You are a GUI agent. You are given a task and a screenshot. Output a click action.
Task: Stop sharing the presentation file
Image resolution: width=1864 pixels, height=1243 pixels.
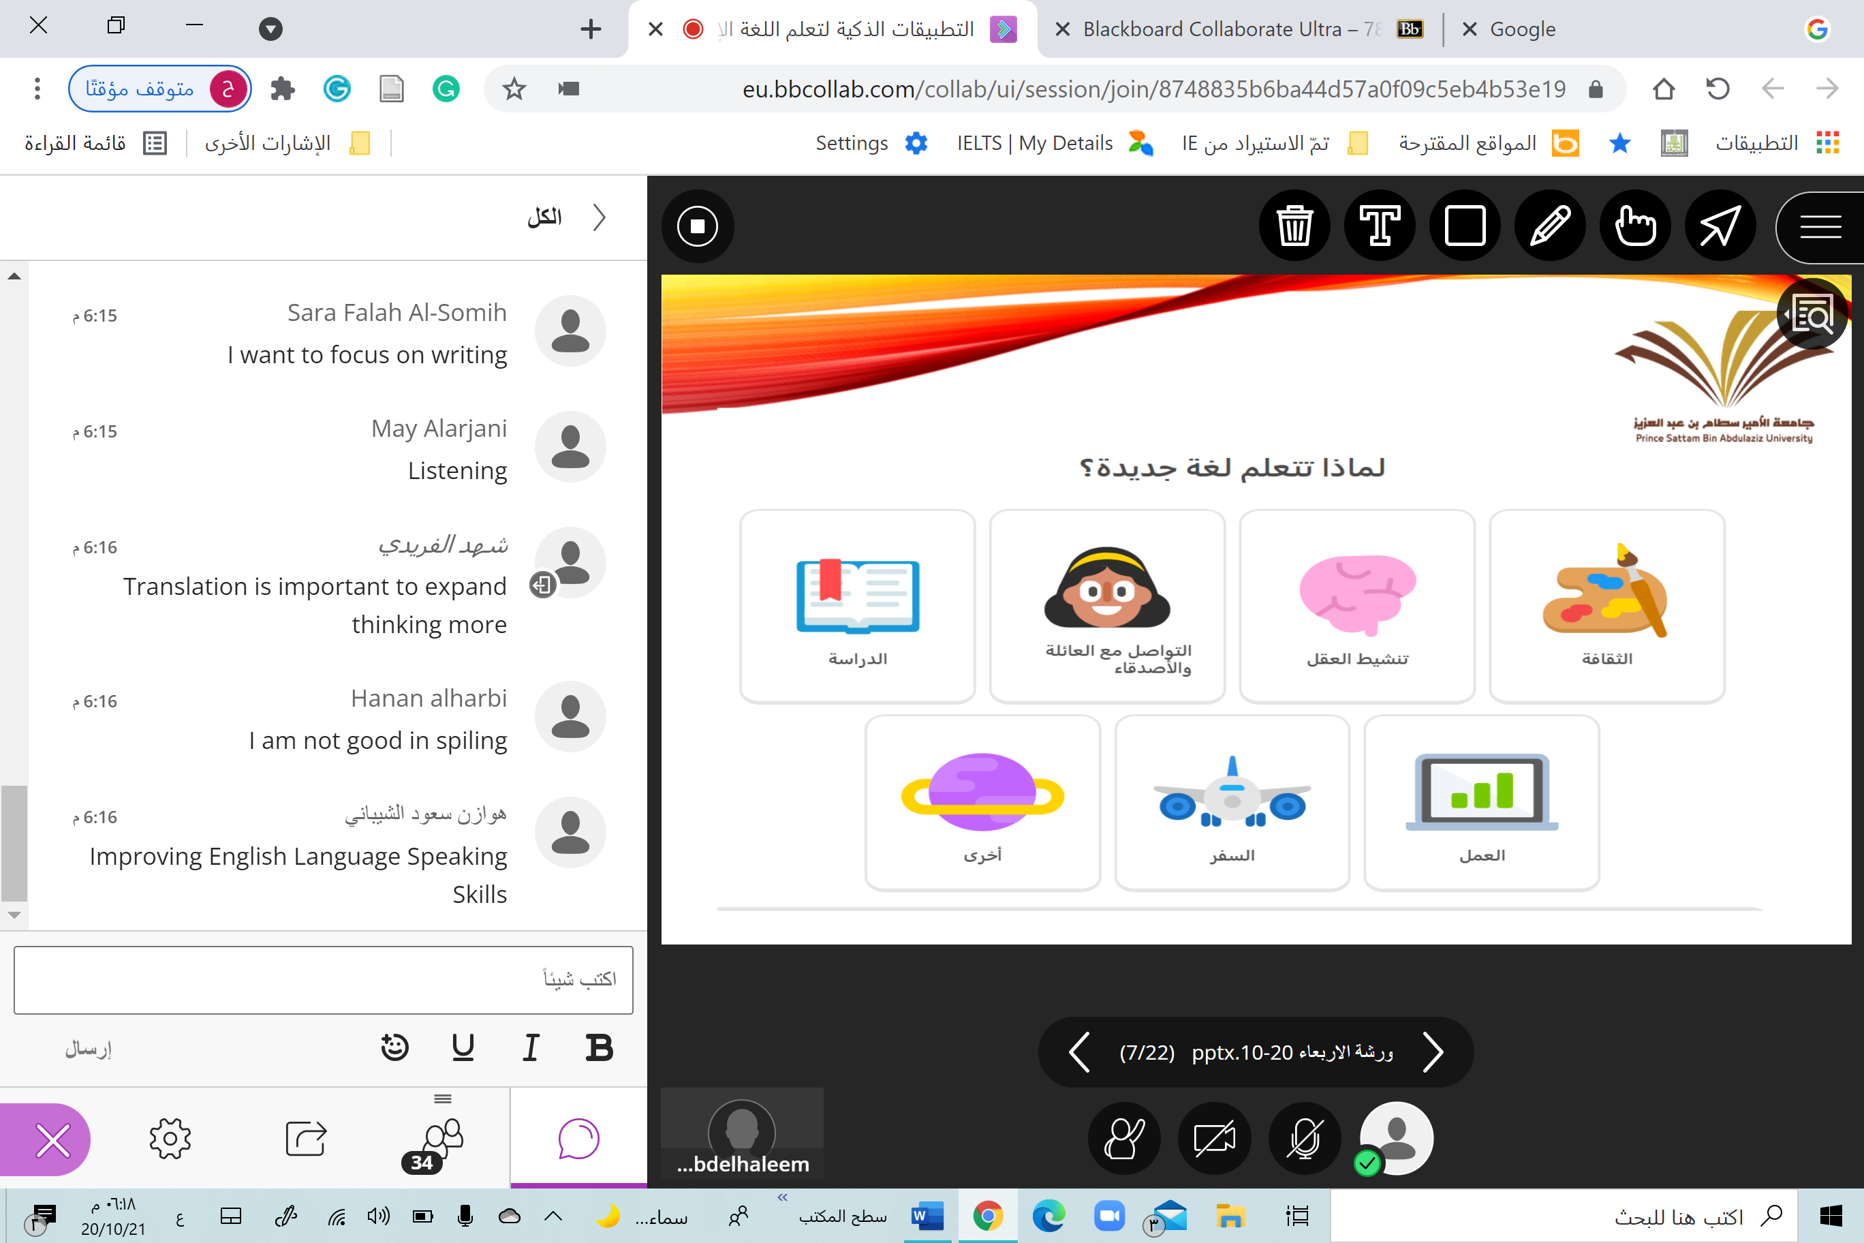pos(698,226)
